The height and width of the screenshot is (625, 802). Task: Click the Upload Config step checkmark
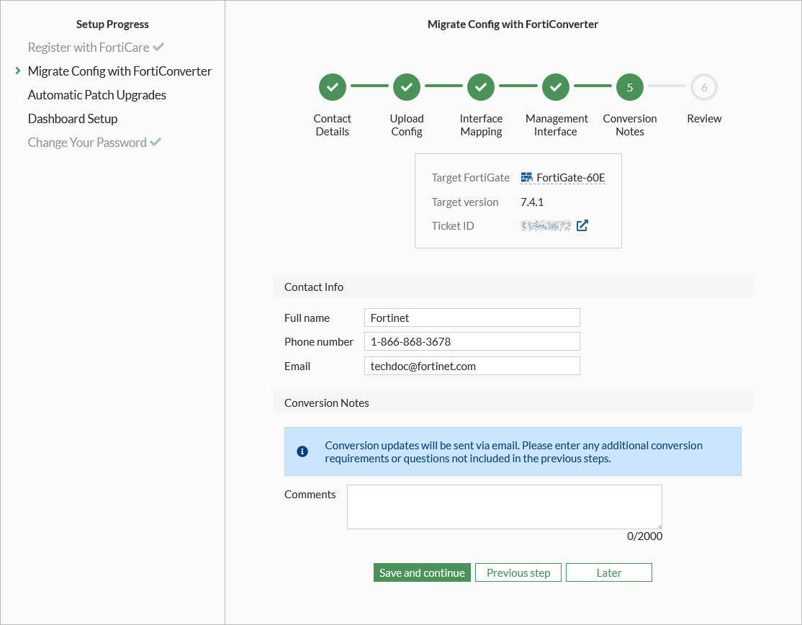point(407,87)
